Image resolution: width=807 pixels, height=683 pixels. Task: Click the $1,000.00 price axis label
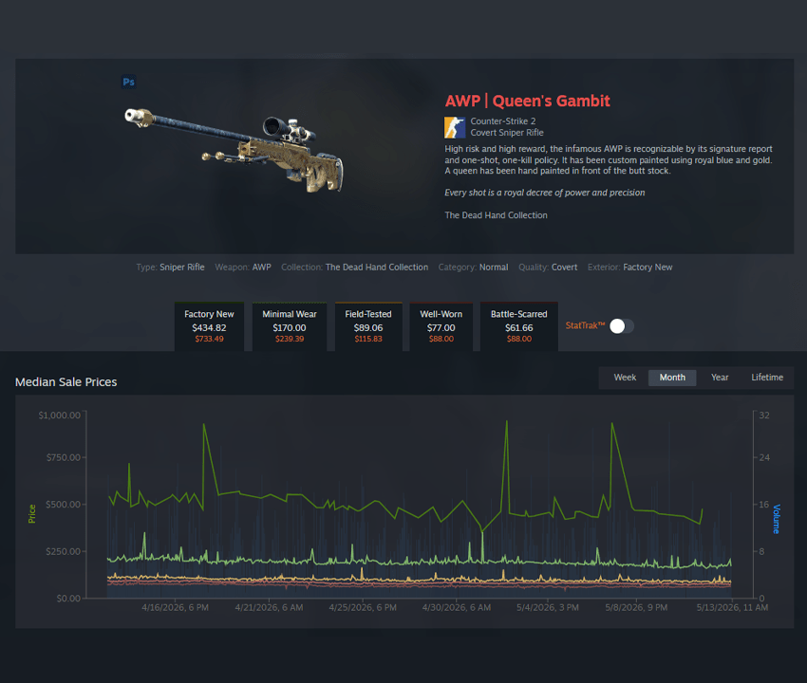pos(59,415)
